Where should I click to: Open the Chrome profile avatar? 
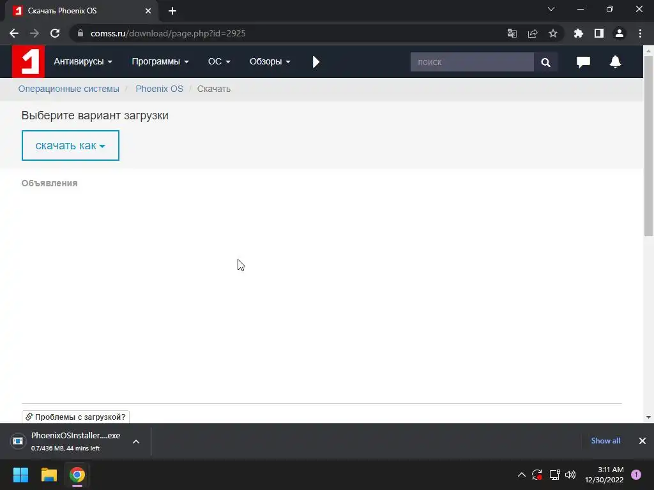pyautogui.click(x=620, y=33)
